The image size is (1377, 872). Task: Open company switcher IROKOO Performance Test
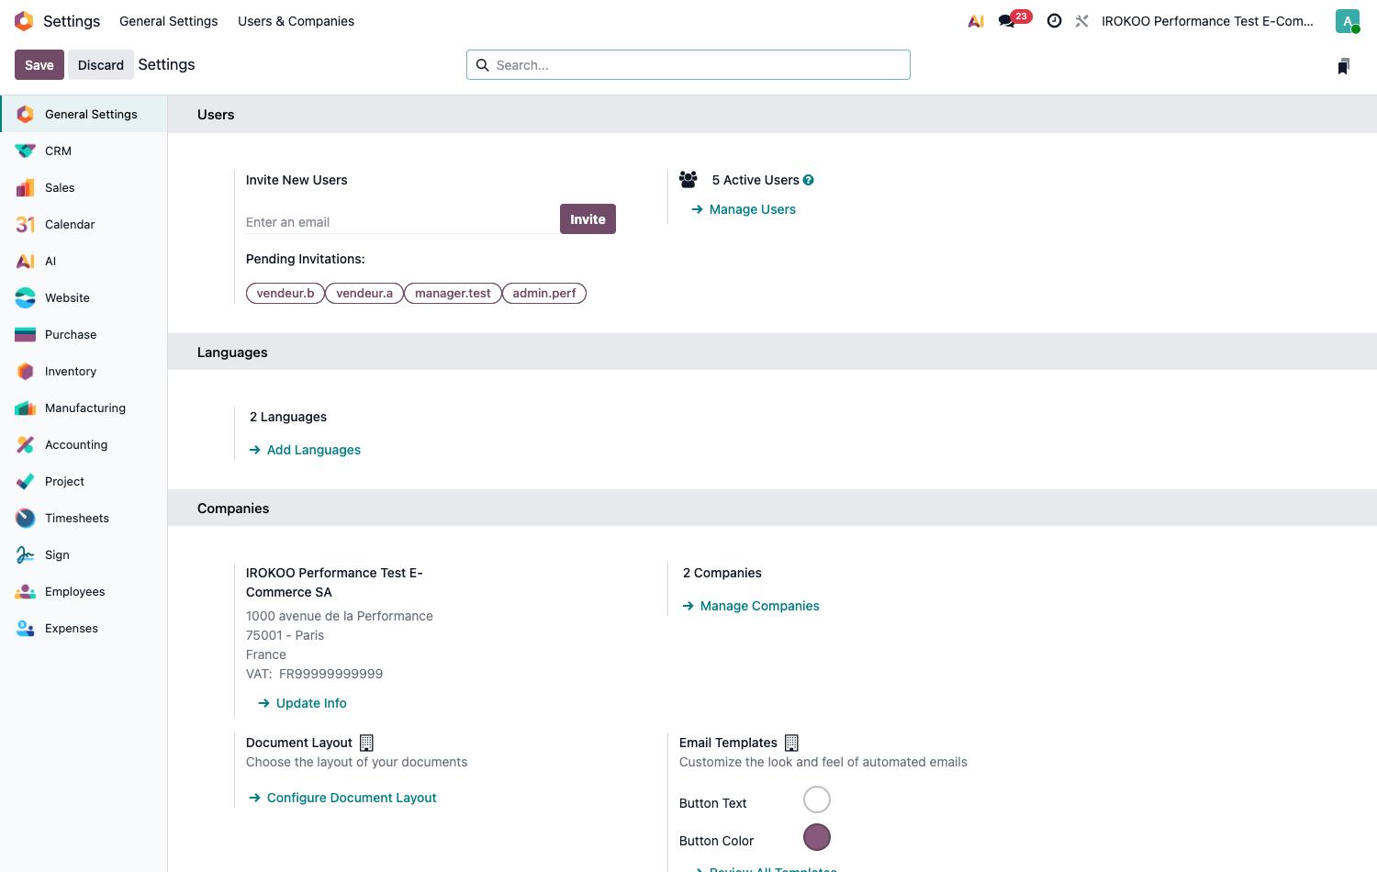[1207, 21]
